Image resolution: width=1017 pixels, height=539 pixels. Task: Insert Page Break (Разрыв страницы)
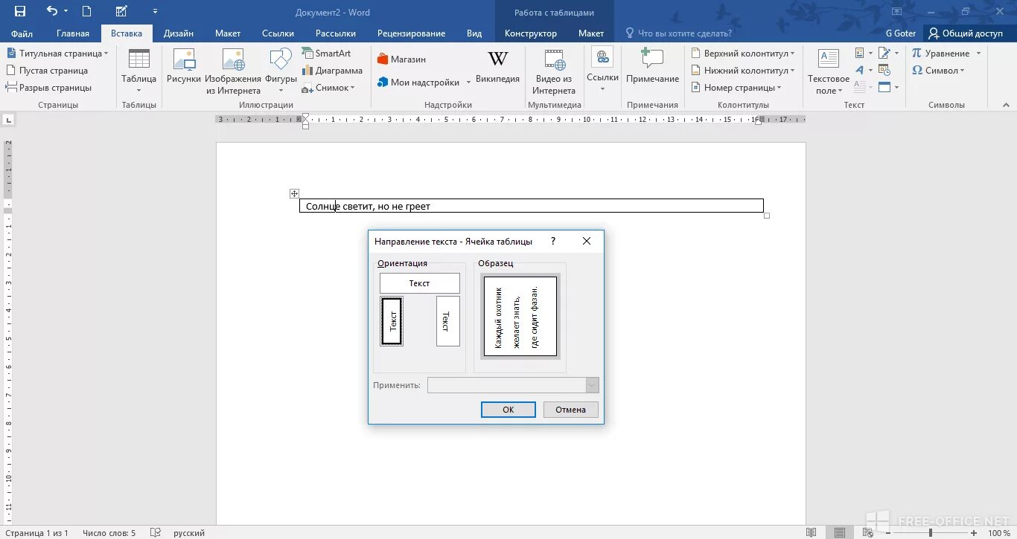[x=48, y=88]
